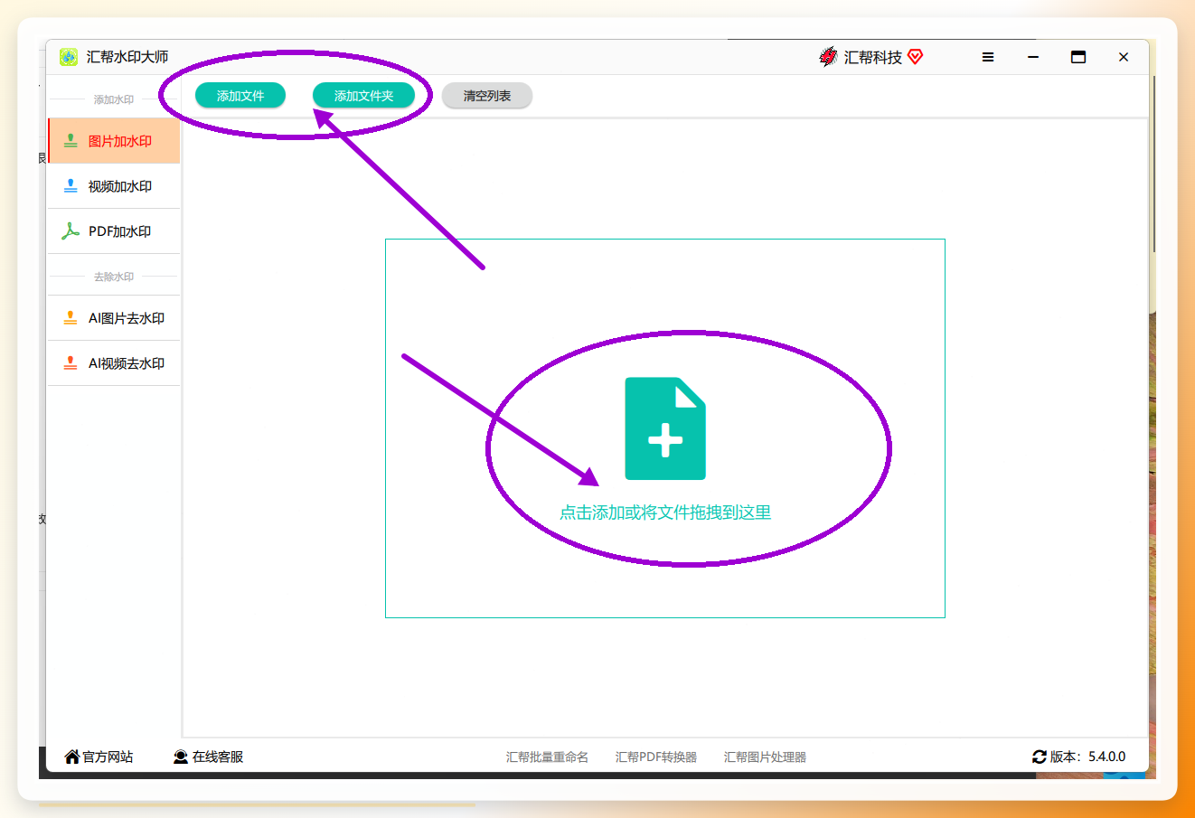
Task: Click the 版本: 5.4.0.0 version text
Action: [1087, 757]
